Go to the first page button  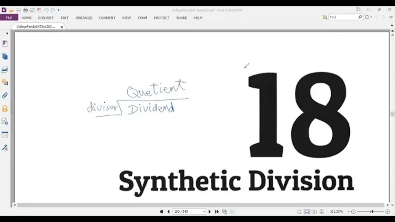161,212
